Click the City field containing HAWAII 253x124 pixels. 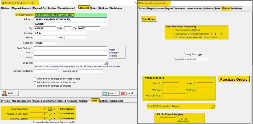[45, 28]
